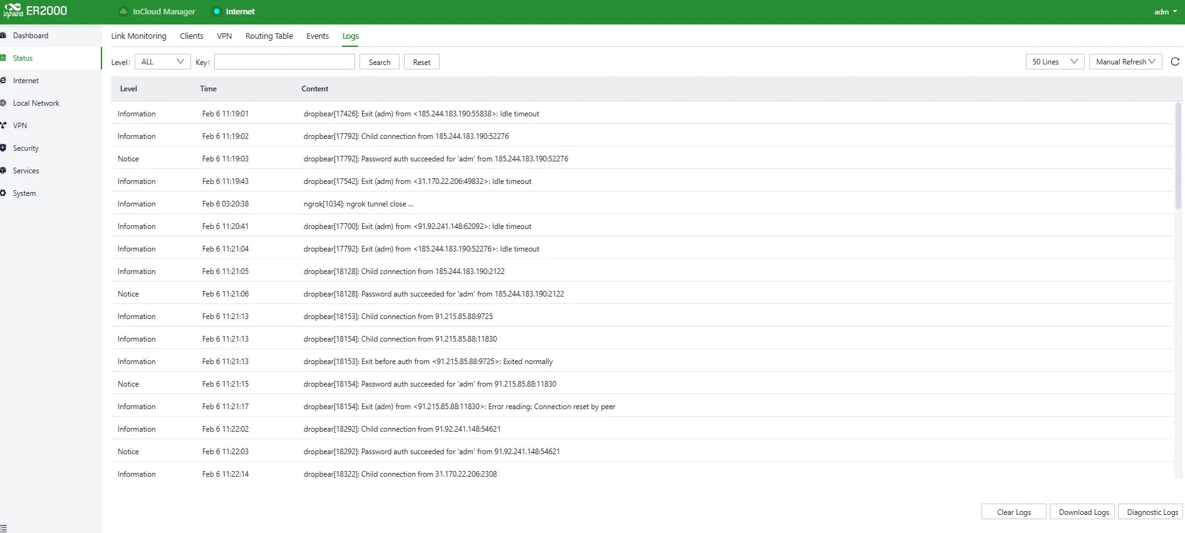Open Services in sidebar
The image size is (1185, 533).
26,171
